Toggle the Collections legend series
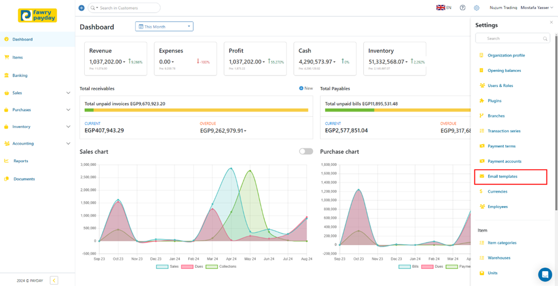The width and height of the screenshot is (558, 286). tap(221, 267)
